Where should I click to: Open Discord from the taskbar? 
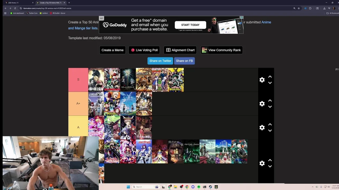coord(193,187)
